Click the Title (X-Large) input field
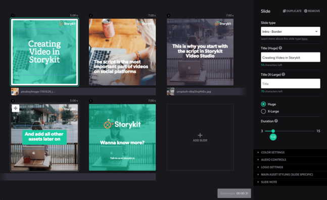Image resolution: width=327 pixels, height=200 pixels. (x=291, y=83)
